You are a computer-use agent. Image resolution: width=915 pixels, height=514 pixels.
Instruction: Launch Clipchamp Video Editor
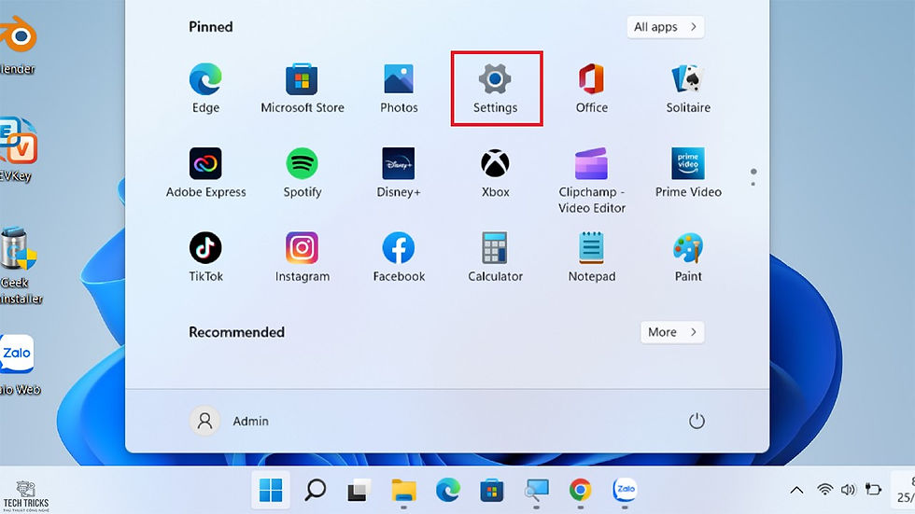tap(592, 181)
